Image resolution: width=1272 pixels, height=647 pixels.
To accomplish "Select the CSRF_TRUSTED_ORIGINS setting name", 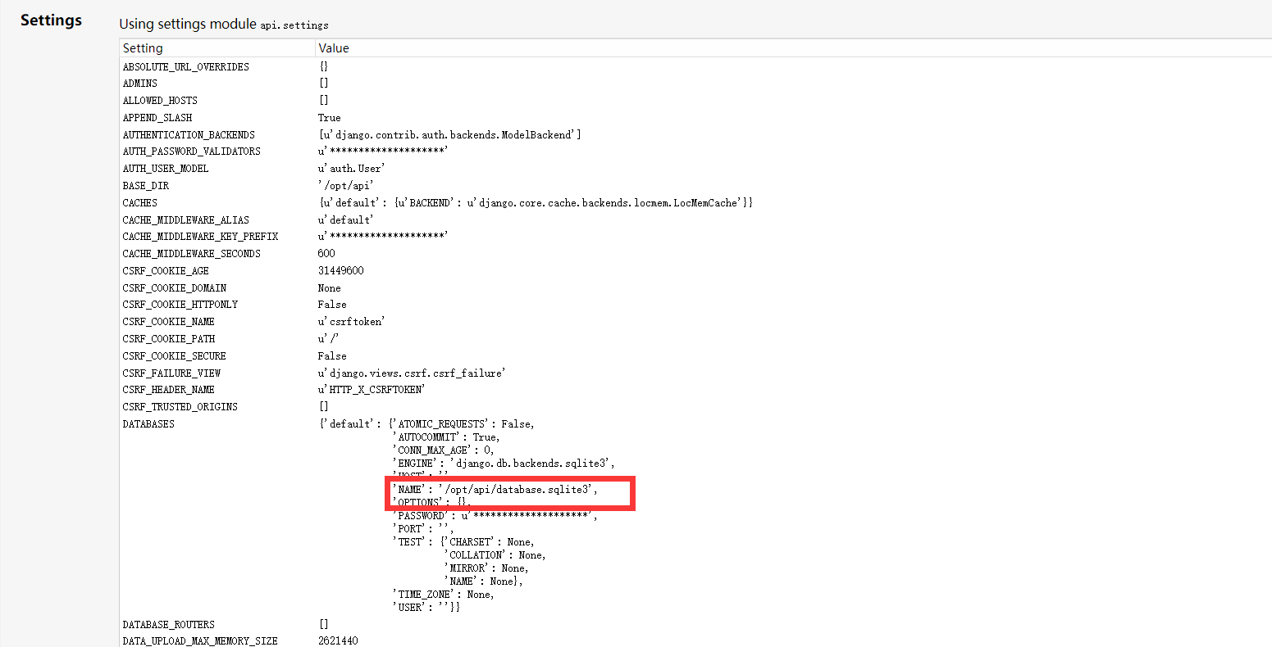I will tap(180, 407).
